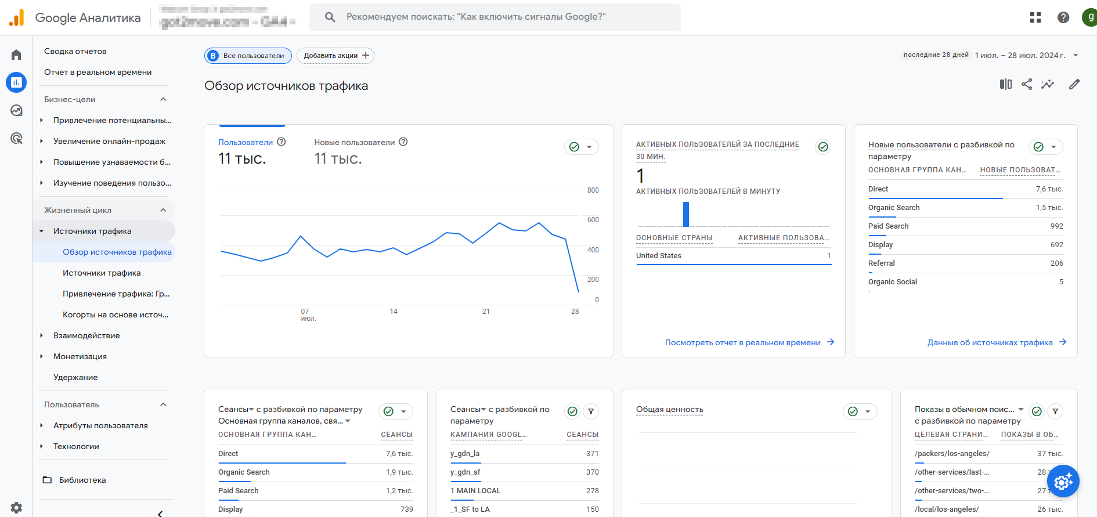Click the date range 1 июл. – 28 июл. 2024
Screen dimensions: 1097x517
pos(1020,56)
